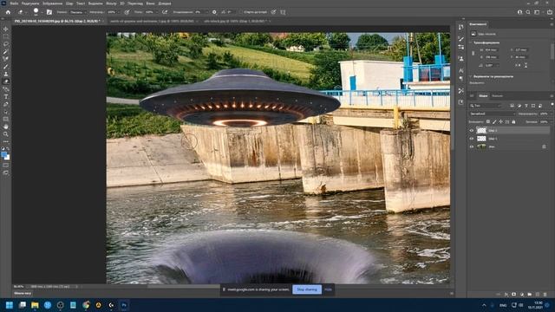Screen dimensions: 555x312
Task: Open the layer opacity dropdown
Action: pyautogui.click(x=552, y=114)
